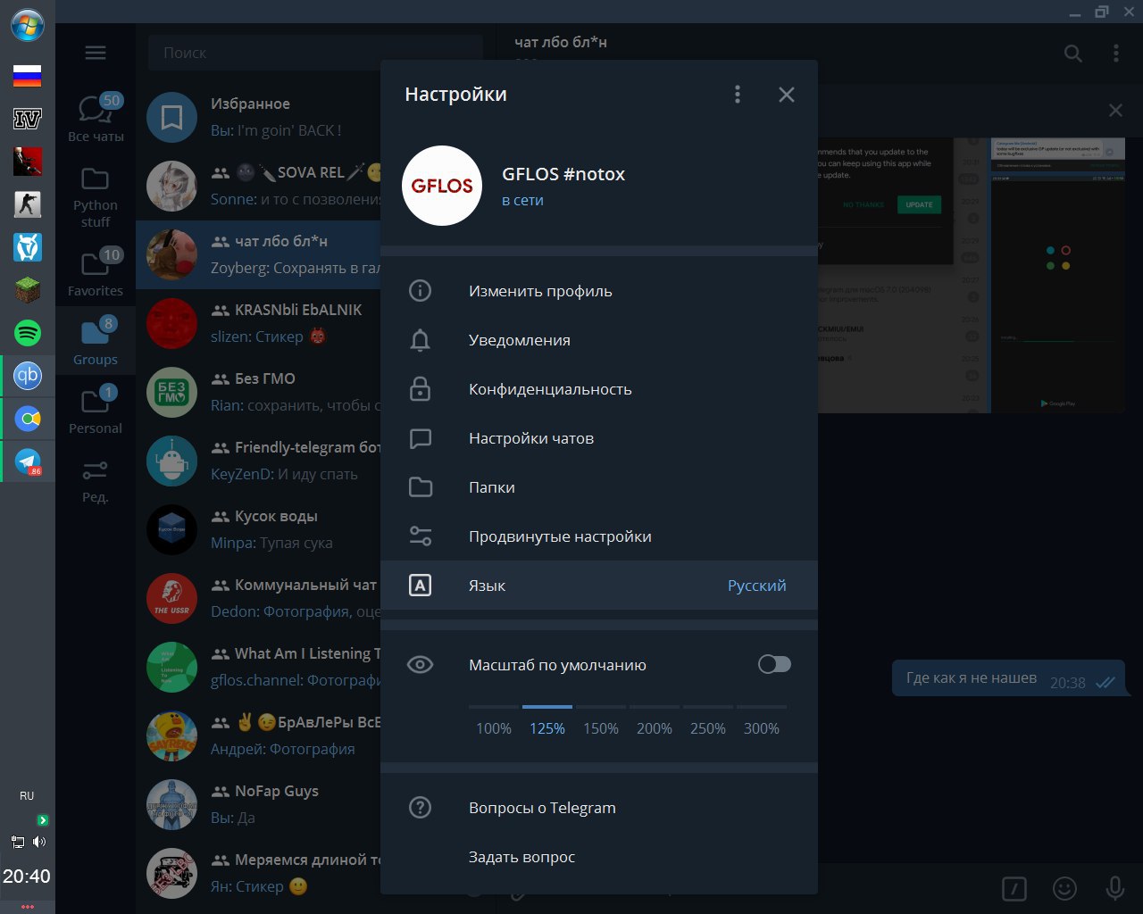Open the Кусок воды chat
Screen dimensions: 1143x914
point(259,529)
